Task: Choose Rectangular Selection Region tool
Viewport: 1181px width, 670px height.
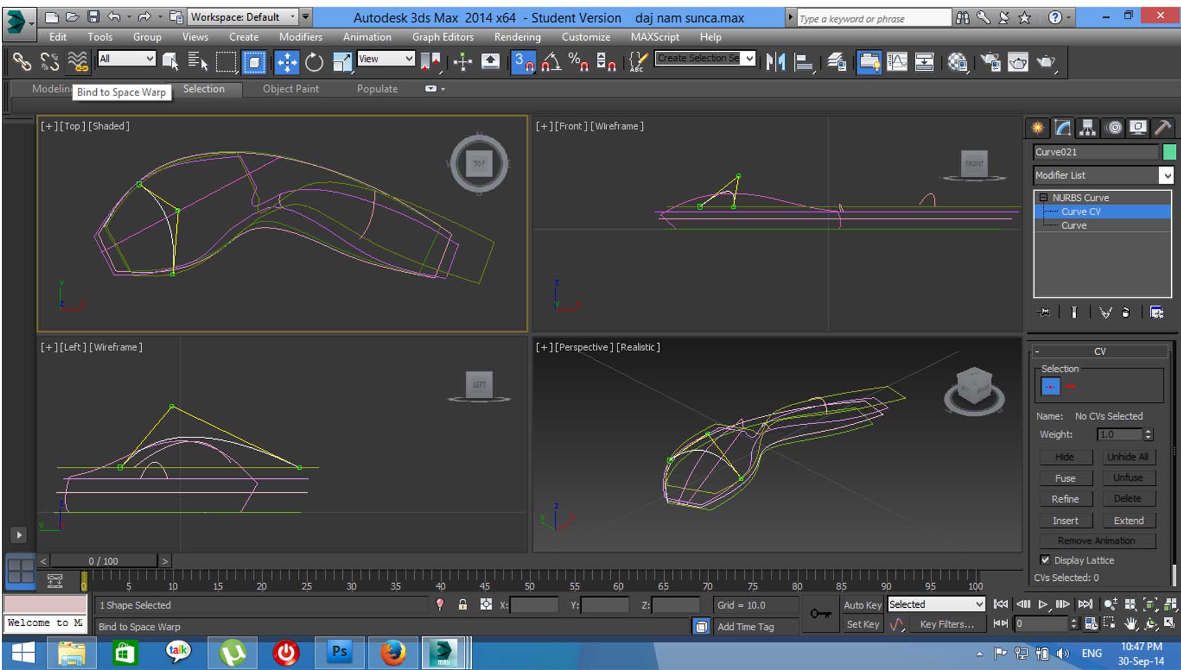Action: (x=226, y=62)
